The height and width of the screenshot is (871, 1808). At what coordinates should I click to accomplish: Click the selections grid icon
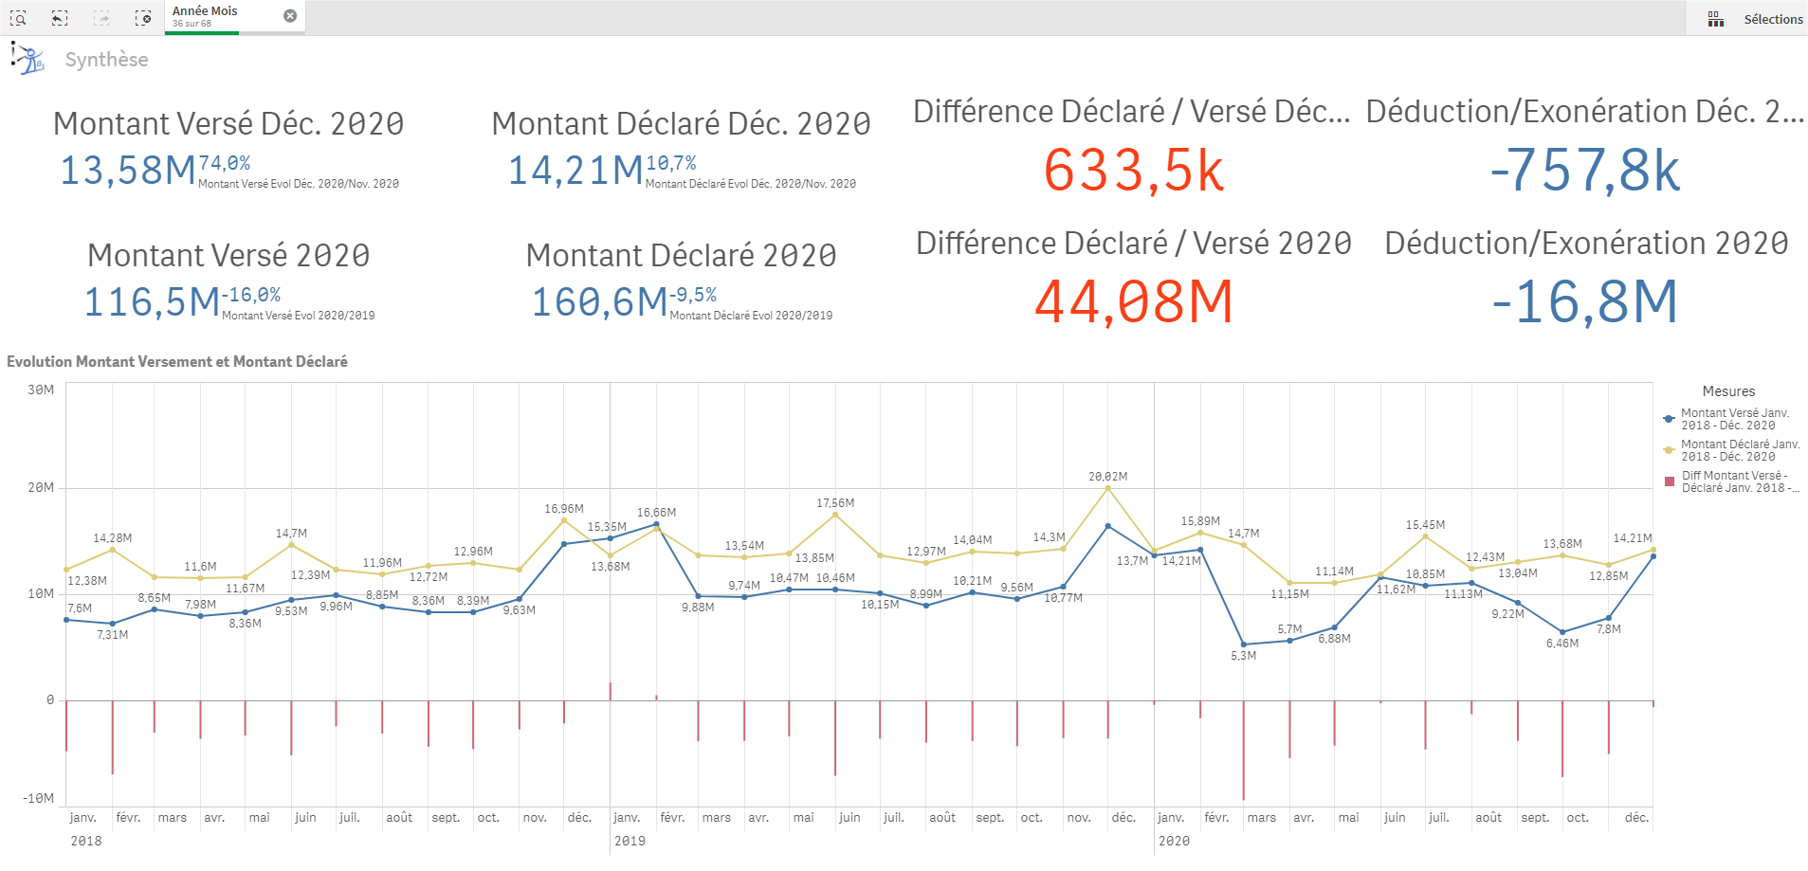(1715, 19)
